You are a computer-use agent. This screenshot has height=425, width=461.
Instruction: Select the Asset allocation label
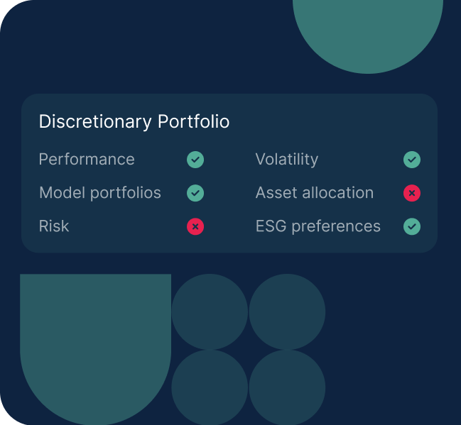pos(315,193)
